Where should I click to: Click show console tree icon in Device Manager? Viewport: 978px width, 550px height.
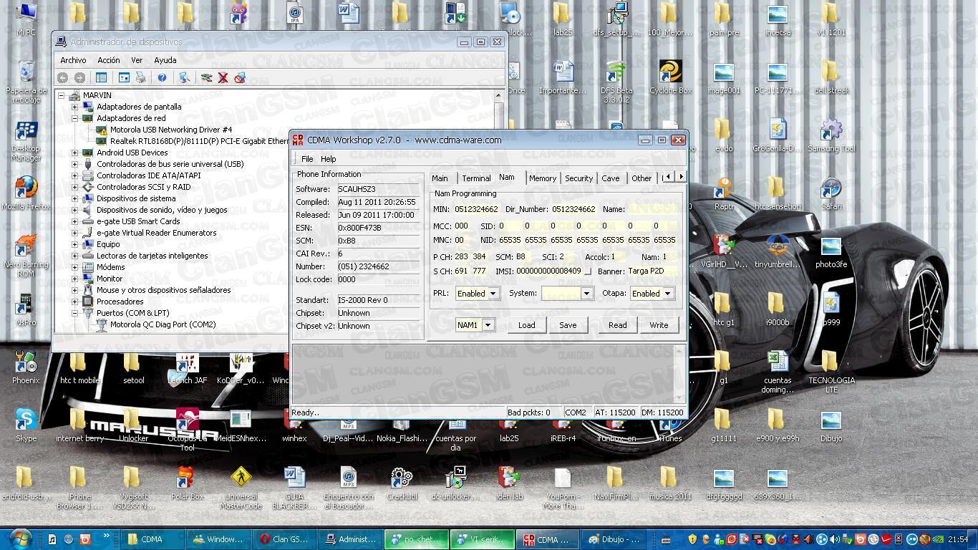[x=101, y=77]
